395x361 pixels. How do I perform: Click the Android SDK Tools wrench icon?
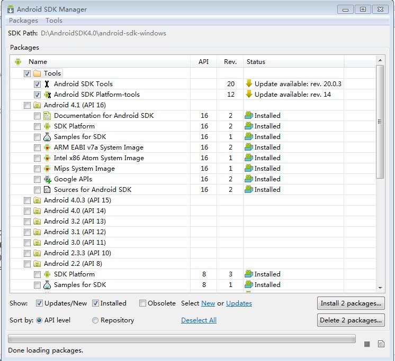point(47,84)
